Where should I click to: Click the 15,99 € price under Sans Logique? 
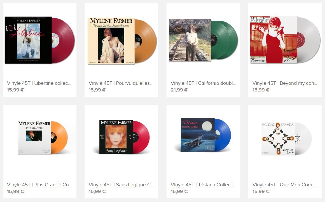pos(97,191)
